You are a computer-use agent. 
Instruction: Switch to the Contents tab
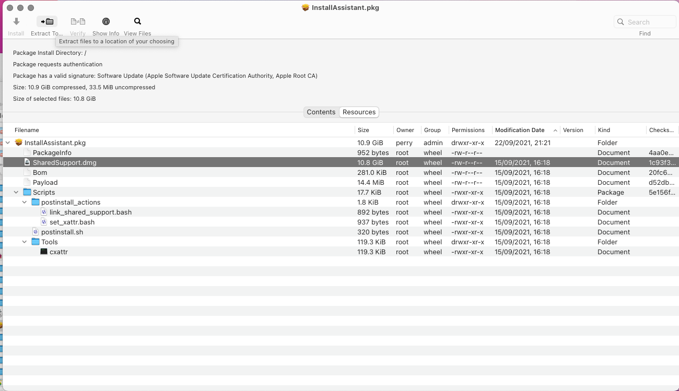click(321, 112)
